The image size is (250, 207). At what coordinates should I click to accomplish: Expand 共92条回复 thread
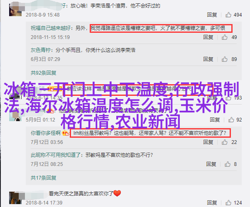coord(43,73)
